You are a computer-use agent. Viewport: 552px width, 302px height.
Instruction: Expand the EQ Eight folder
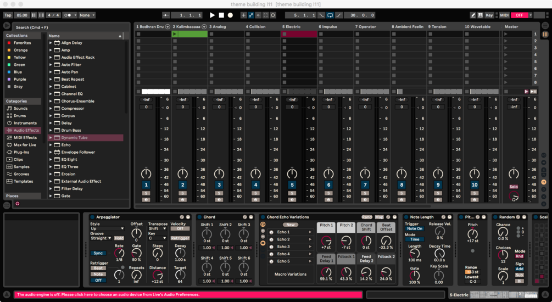click(51, 159)
